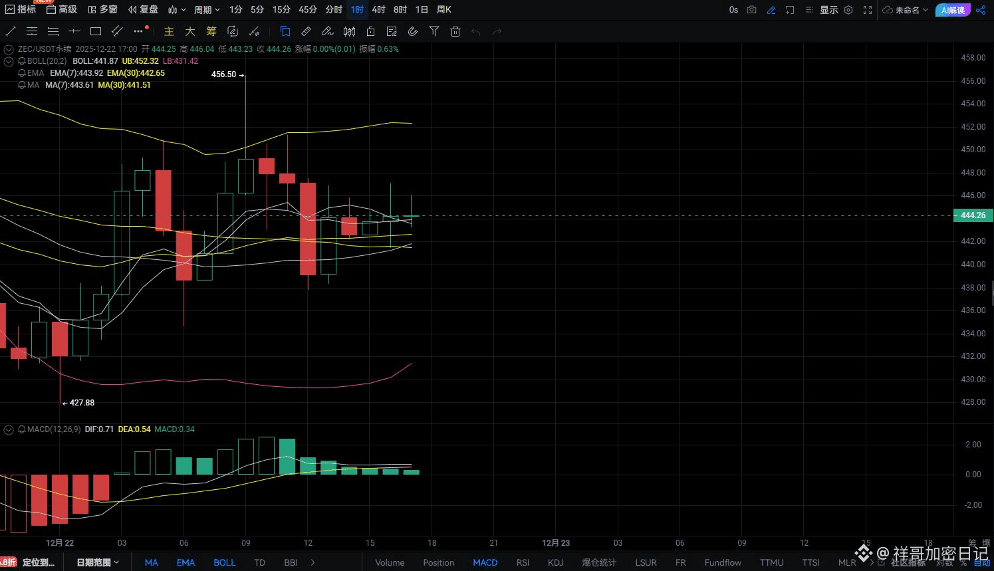Open the 周期 period dropdown
The image size is (994, 571).
pyautogui.click(x=207, y=10)
